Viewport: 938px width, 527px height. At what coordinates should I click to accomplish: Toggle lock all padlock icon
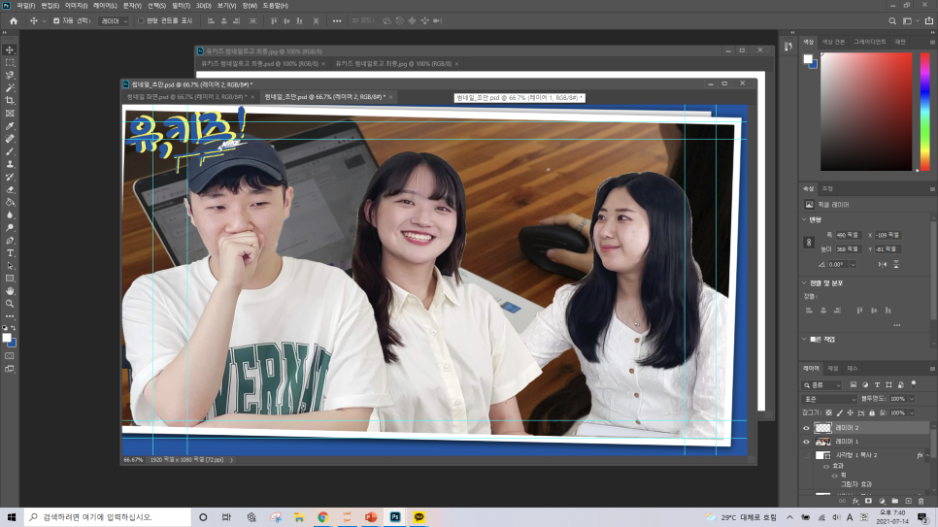(872, 412)
